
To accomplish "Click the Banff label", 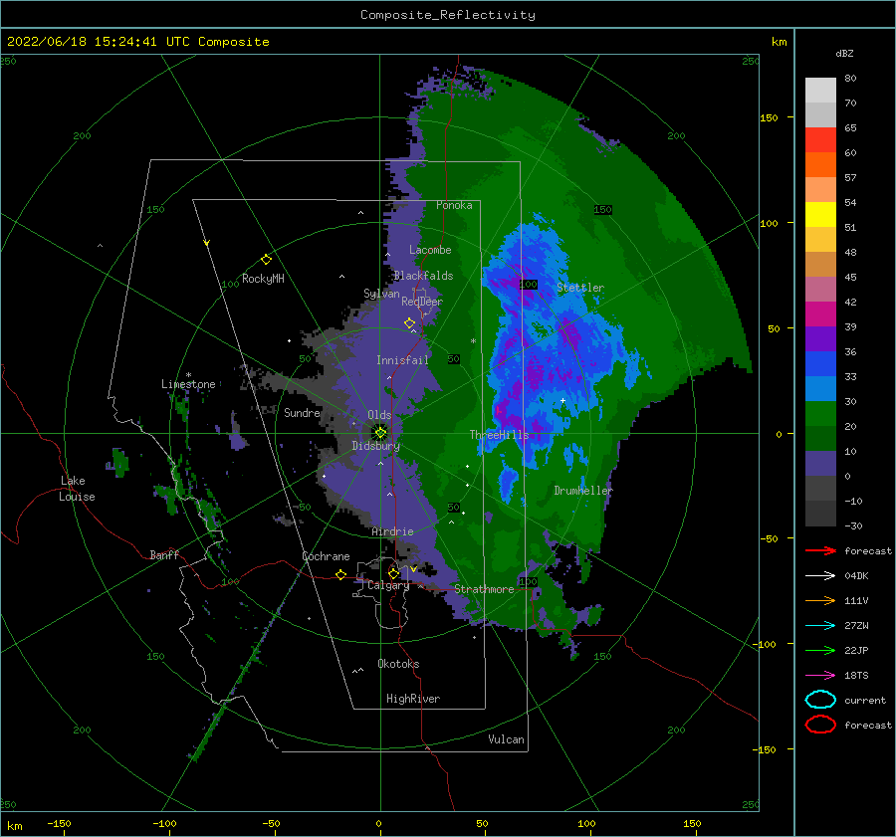I will coord(164,554).
